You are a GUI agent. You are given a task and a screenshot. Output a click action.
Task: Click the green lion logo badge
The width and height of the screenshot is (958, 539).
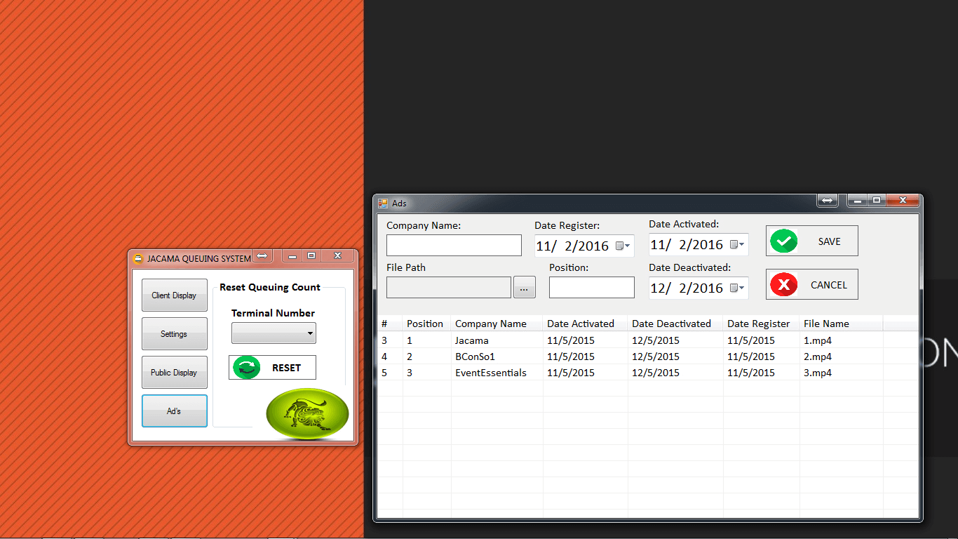click(307, 414)
